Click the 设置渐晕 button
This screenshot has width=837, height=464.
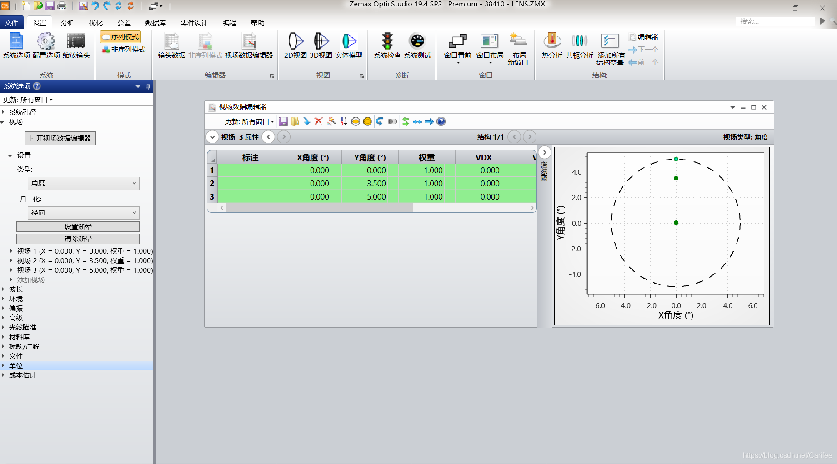[78, 226]
